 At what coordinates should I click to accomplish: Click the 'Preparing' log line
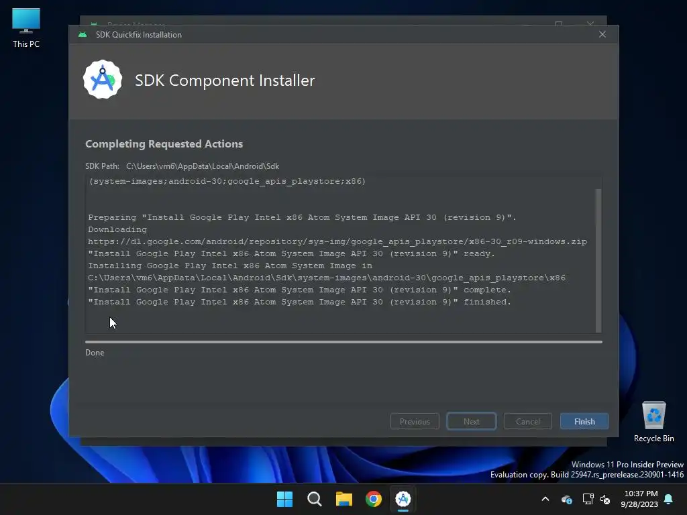(x=303, y=217)
